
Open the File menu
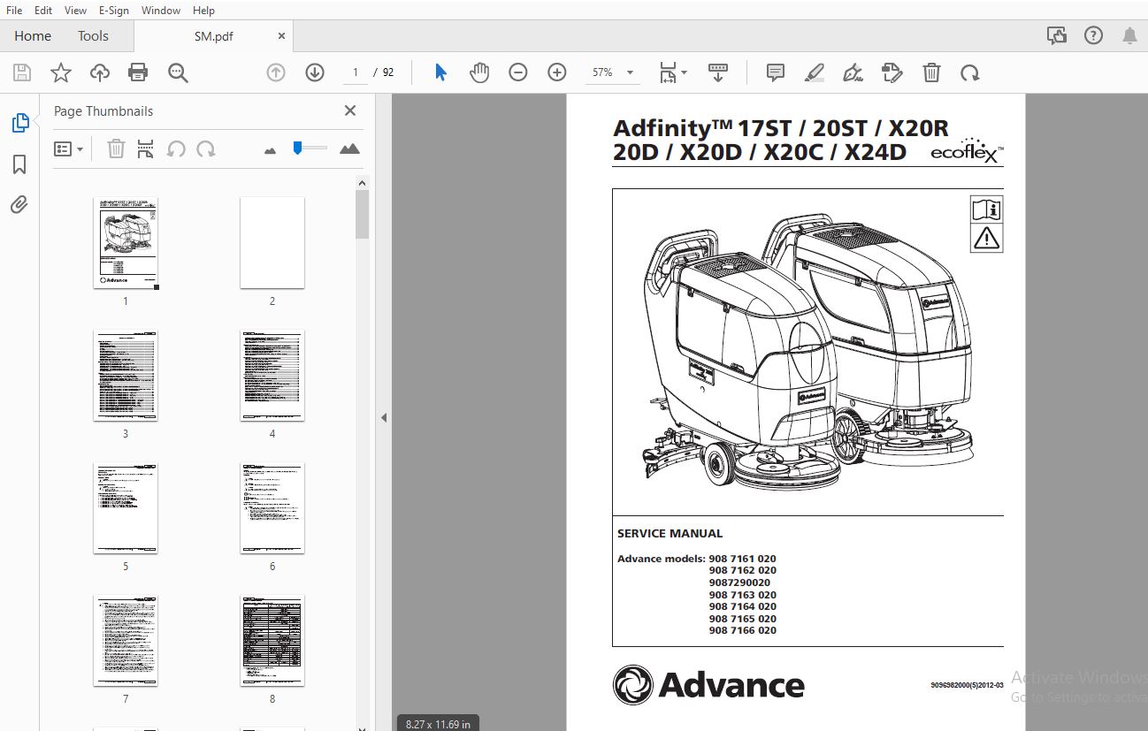point(14,10)
